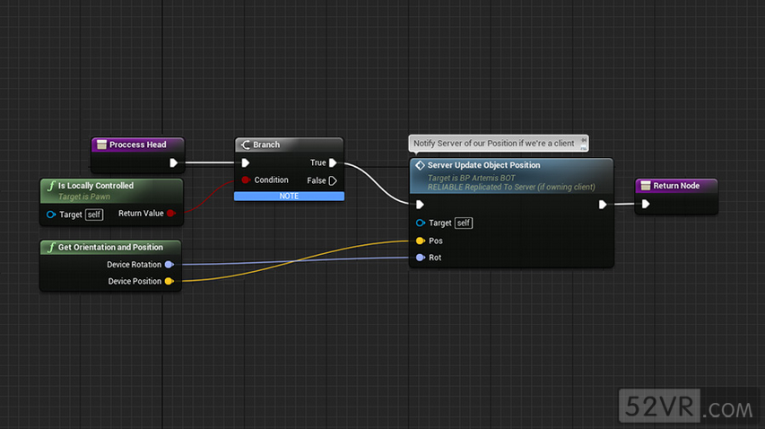Image resolution: width=765 pixels, height=429 pixels.
Task: Click the 'RELIABLE Replicated To Server' subtitle text
Action: tap(511, 187)
